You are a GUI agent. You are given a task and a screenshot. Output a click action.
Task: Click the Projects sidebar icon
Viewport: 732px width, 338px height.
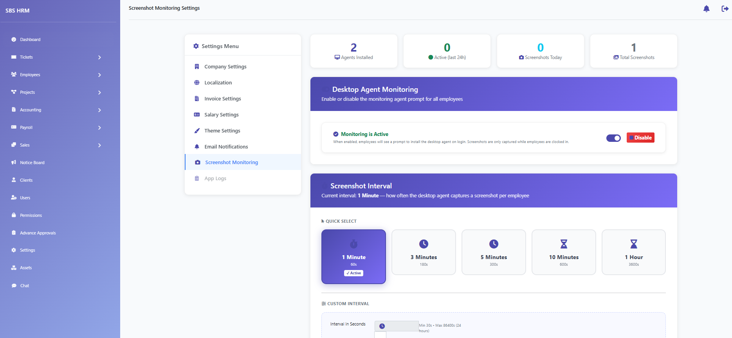(14, 92)
